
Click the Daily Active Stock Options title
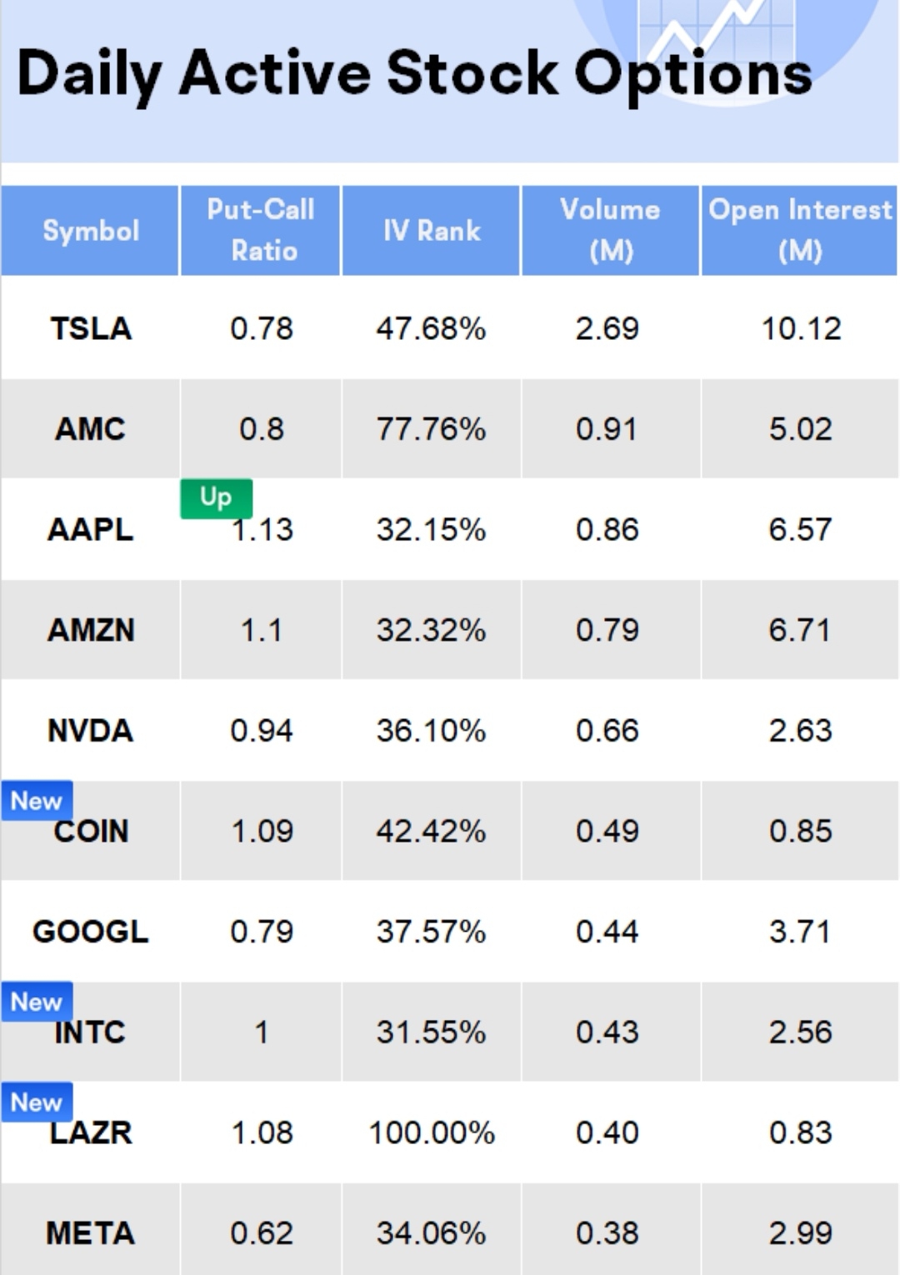[414, 73]
